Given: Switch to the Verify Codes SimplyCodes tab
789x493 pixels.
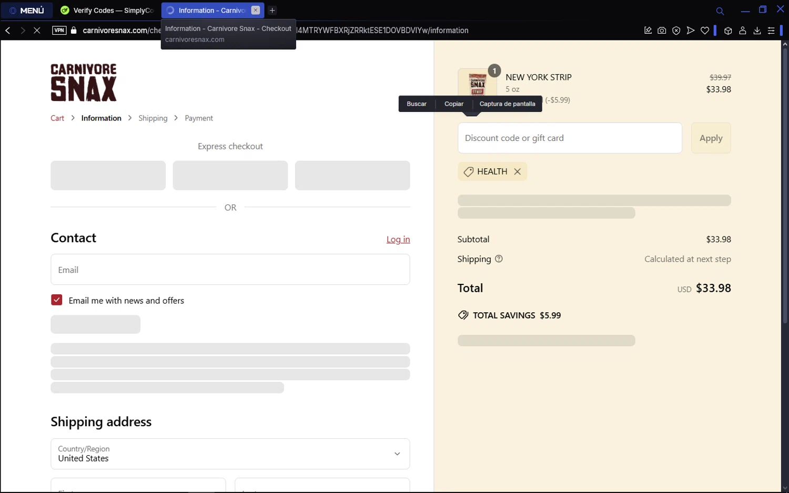Looking at the screenshot, I should pyautogui.click(x=107, y=10).
